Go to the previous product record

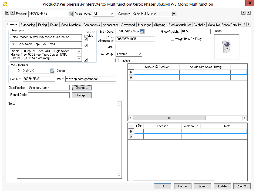pyautogui.click(x=12, y=13)
